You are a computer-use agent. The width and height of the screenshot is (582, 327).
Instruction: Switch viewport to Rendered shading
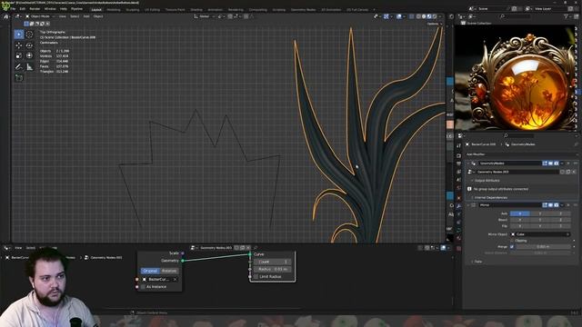pos(435,16)
